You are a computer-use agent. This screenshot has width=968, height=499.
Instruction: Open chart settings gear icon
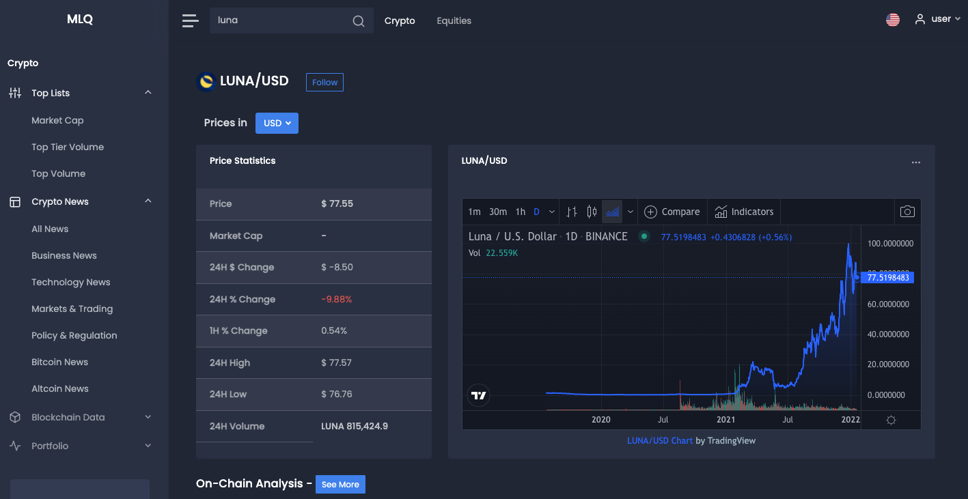click(891, 420)
